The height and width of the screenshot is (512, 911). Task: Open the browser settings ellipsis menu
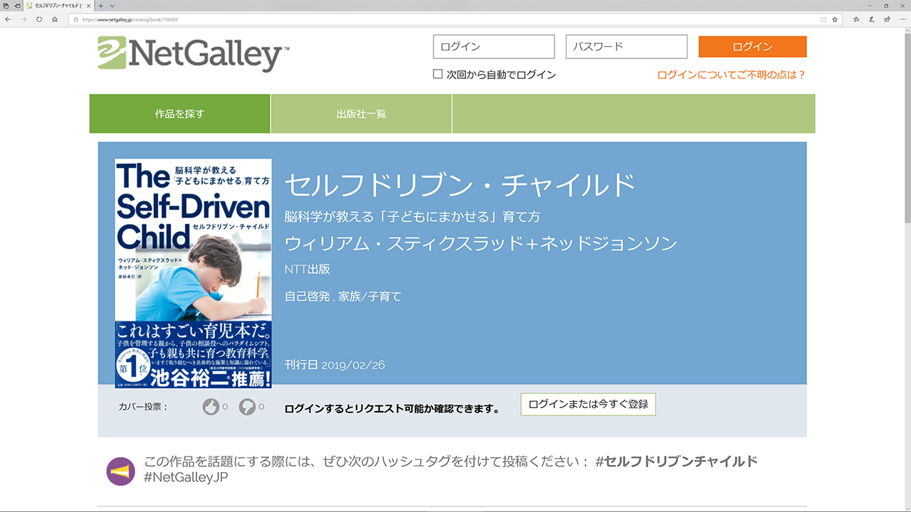pos(902,19)
